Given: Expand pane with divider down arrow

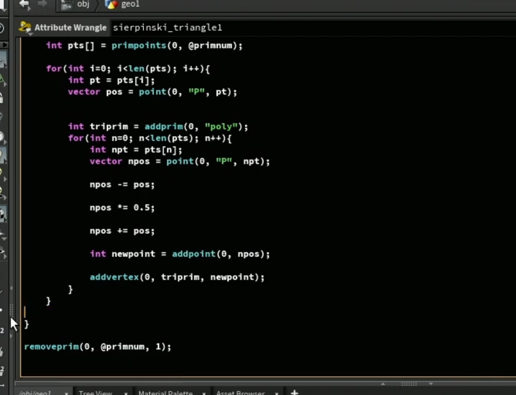Looking at the screenshot, I should (x=431, y=384).
